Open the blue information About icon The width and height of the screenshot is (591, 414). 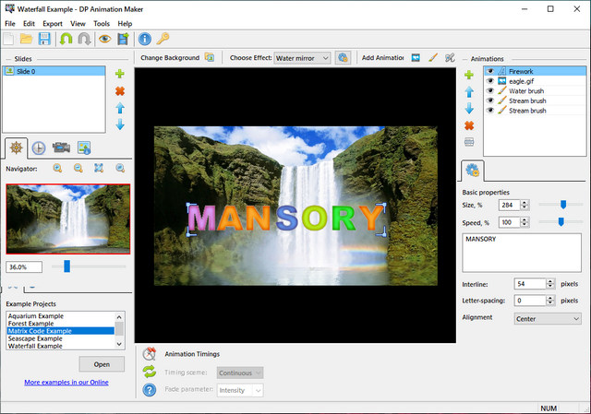[x=144, y=39]
